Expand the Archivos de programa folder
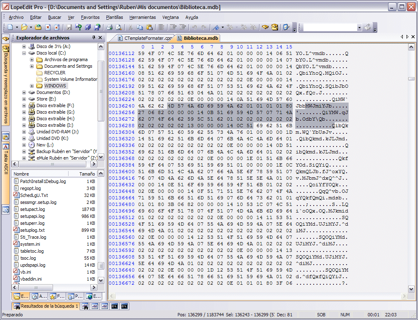This screenshot has width=418, height=320. [32, 59]
